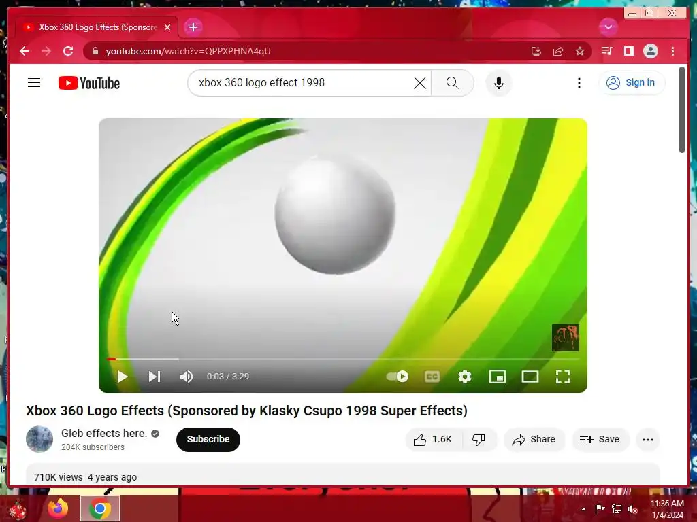
Task: Click the page vertical scrollbar
Action: pyautogui.click(x=682, y=109)
